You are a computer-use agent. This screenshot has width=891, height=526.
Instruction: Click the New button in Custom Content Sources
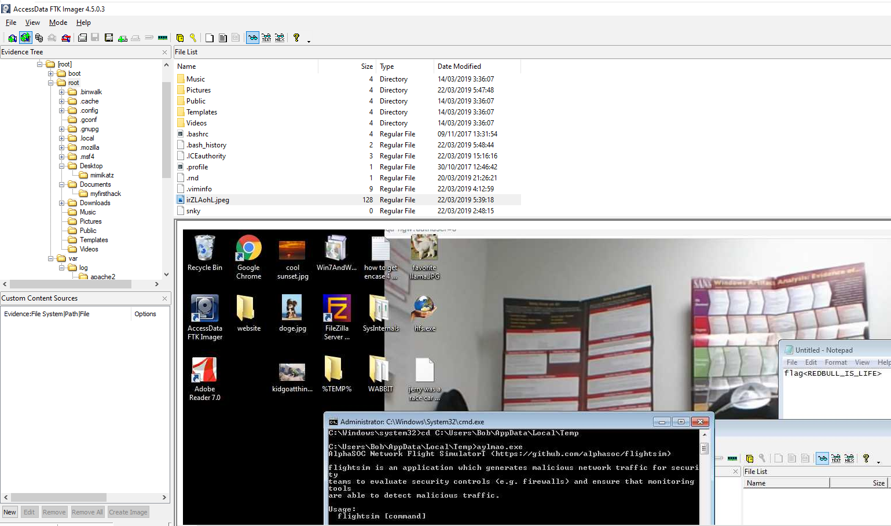[x=10, y=512]
